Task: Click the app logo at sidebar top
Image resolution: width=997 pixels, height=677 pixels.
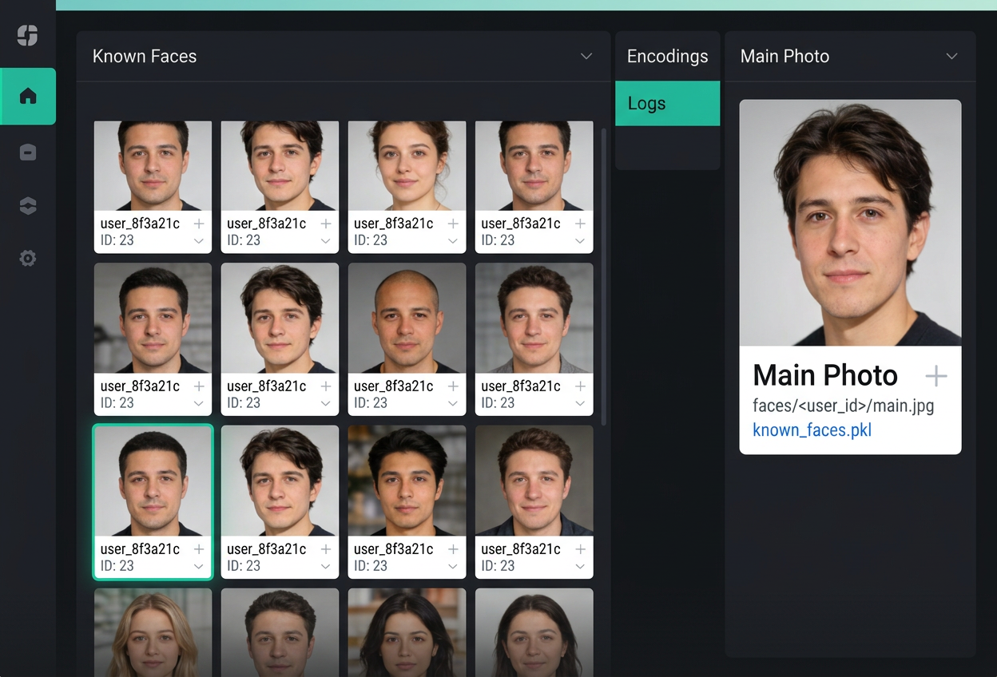Action: (28, 35)
